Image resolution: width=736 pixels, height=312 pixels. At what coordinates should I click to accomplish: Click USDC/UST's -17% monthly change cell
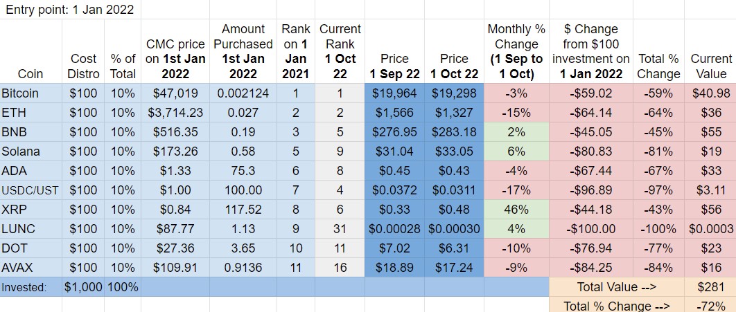(x=516, y=190)
